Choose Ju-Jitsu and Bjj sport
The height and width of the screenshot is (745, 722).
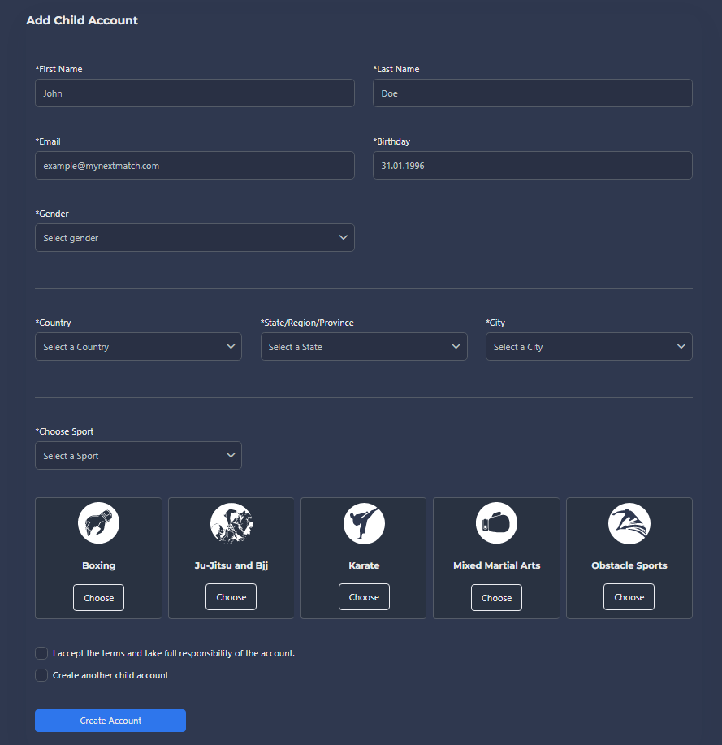[x=231, y=597]
